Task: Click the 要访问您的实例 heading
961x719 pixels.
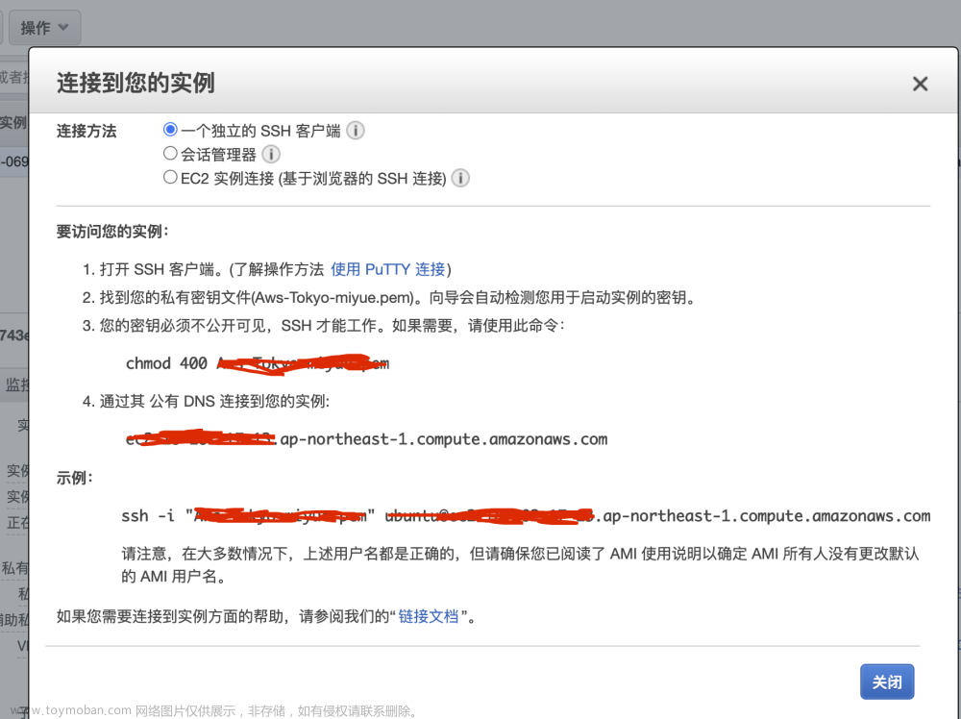Action: (x=112, y=232)
